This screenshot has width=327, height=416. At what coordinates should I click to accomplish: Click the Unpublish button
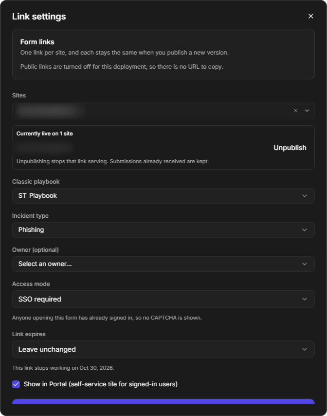click(x=290, y=148)
